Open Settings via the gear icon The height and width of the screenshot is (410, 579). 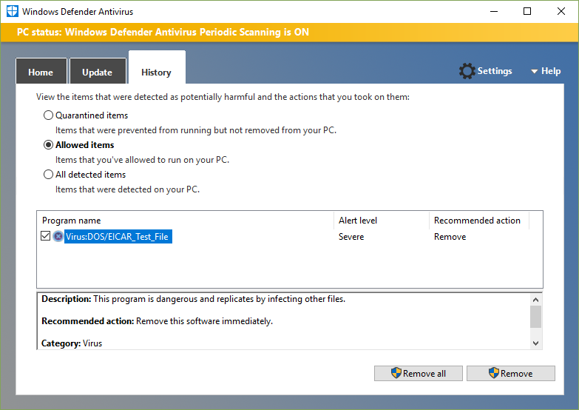(467, 71)
